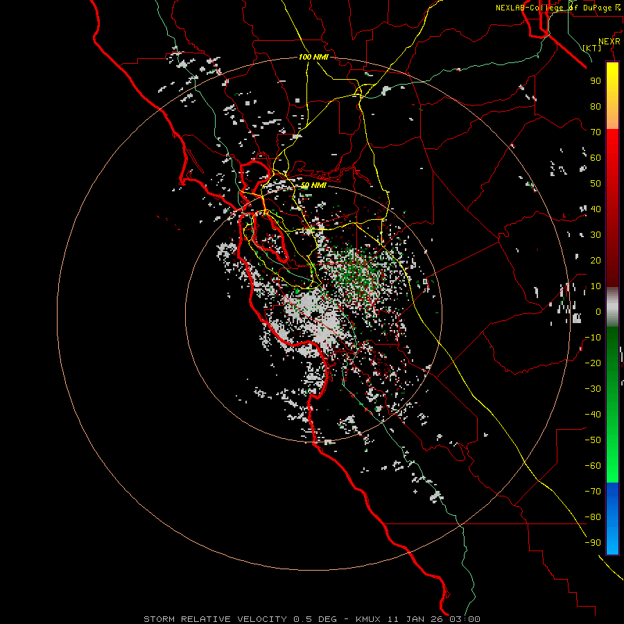
Task: Select the 0 value on the velocity scale
Action: tap(598, 311)
